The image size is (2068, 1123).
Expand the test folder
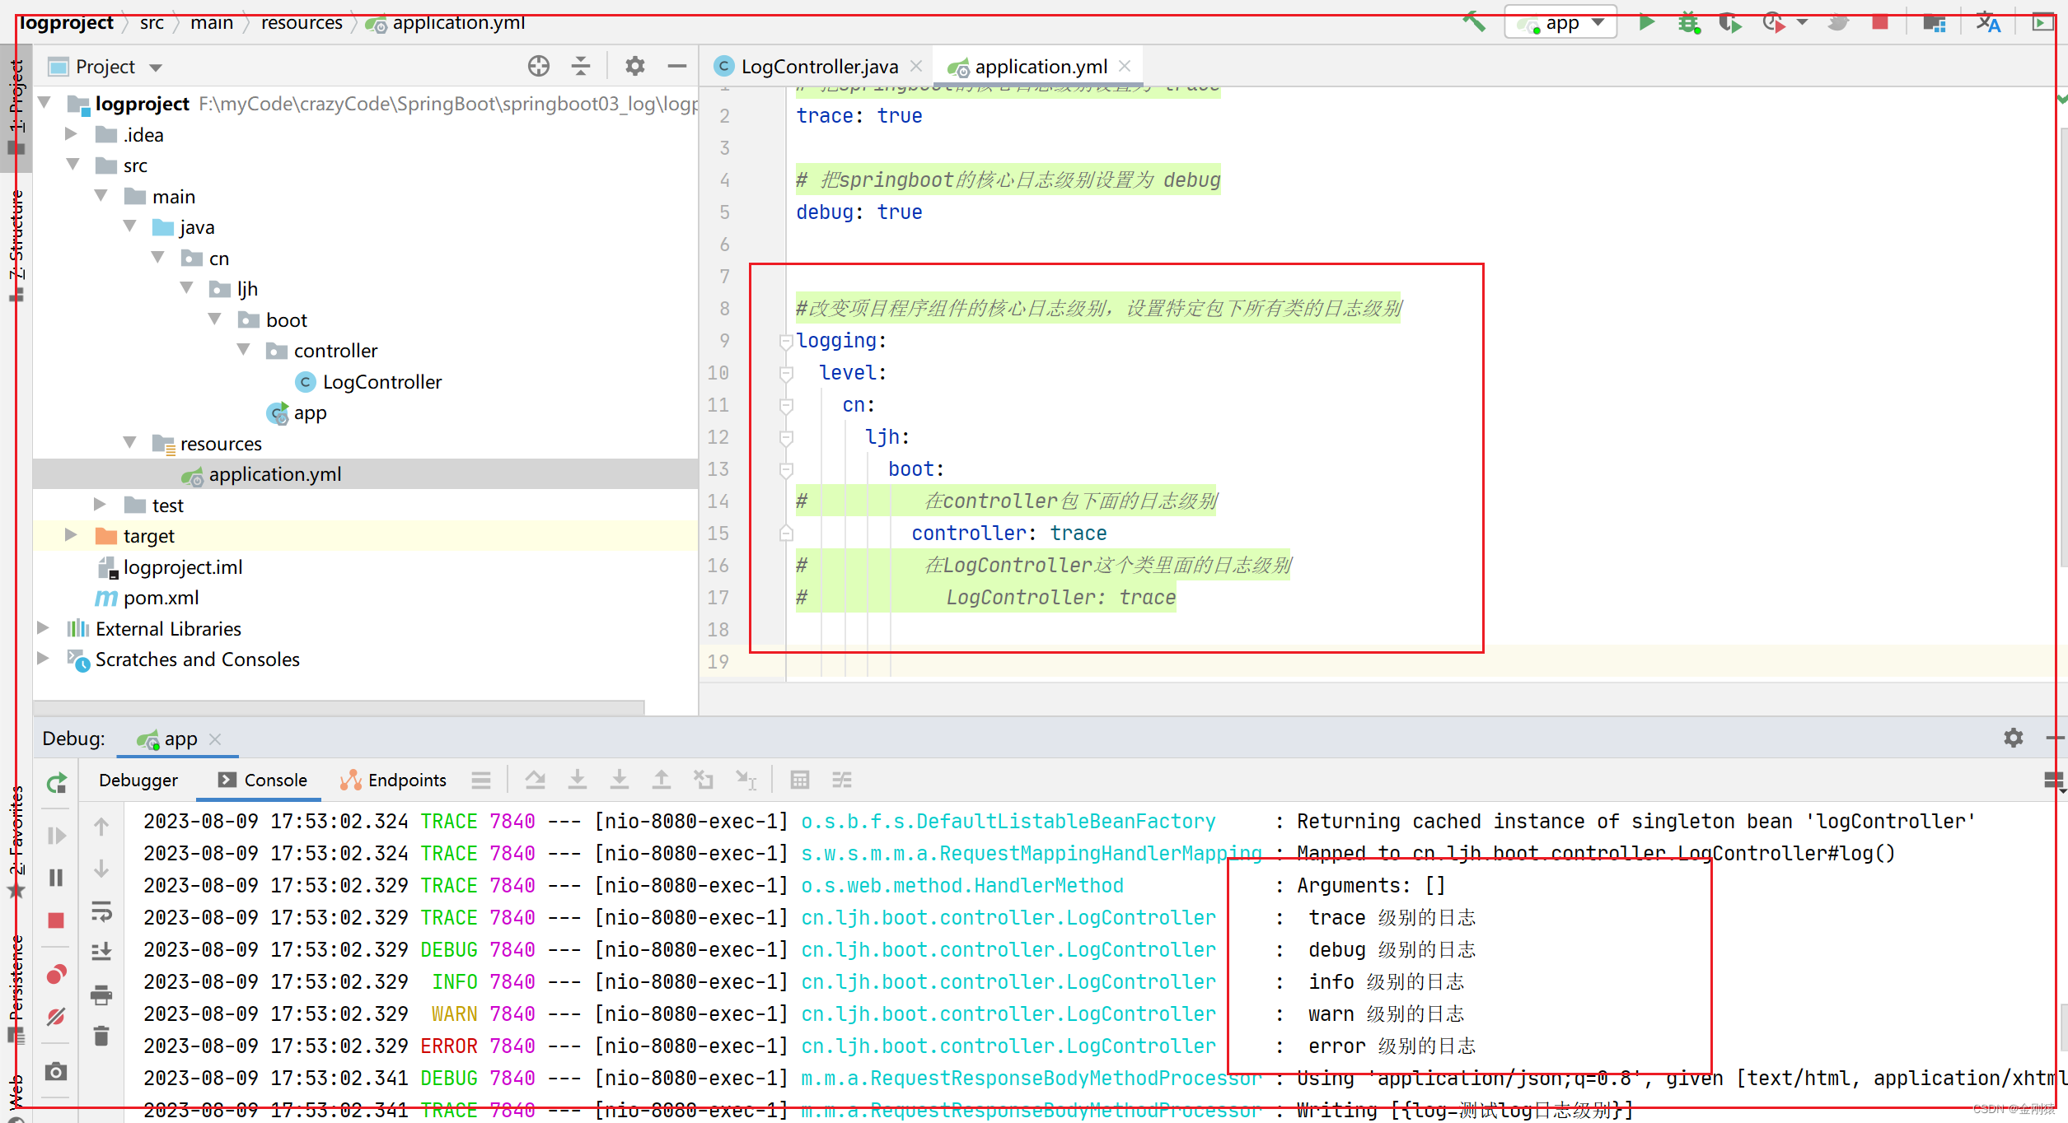pos(100,504)
